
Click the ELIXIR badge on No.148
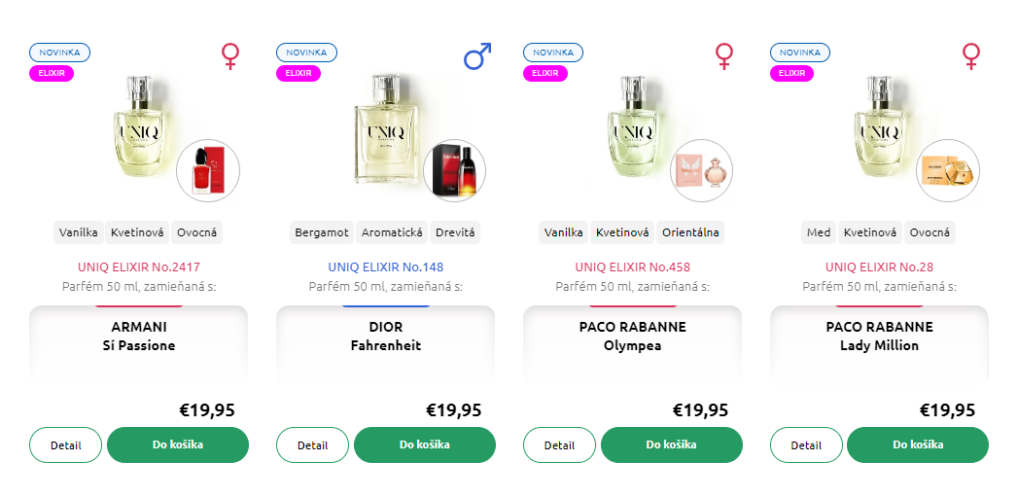point(298,73)
